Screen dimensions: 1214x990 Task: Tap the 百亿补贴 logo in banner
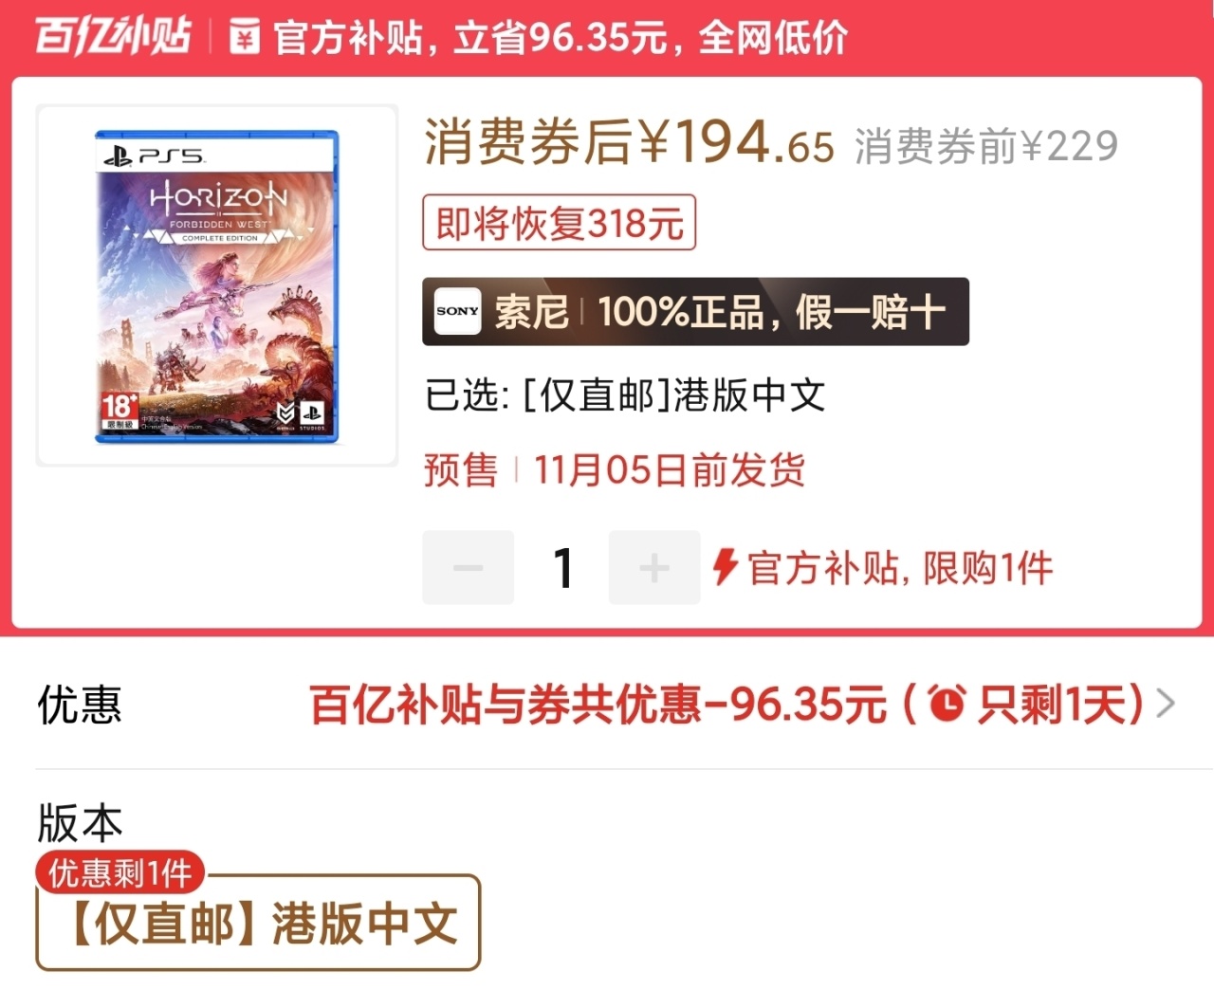click(113, 36)
